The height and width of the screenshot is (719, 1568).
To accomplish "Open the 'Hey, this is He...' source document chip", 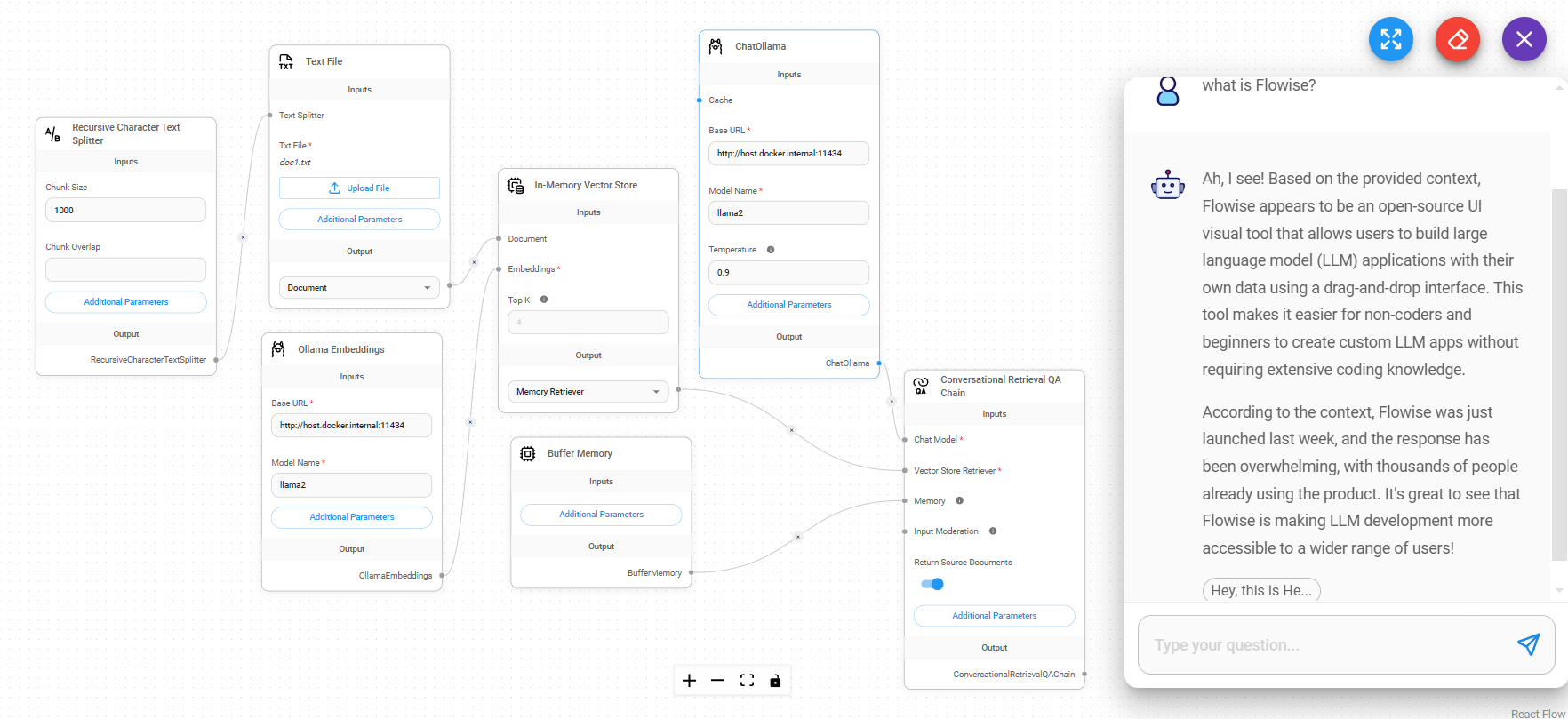I will (1260, 590).
